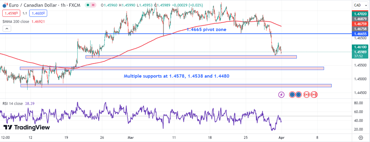Click the red 1.46759 price axis label
The image size is (370, 142).
coord(361,24)
